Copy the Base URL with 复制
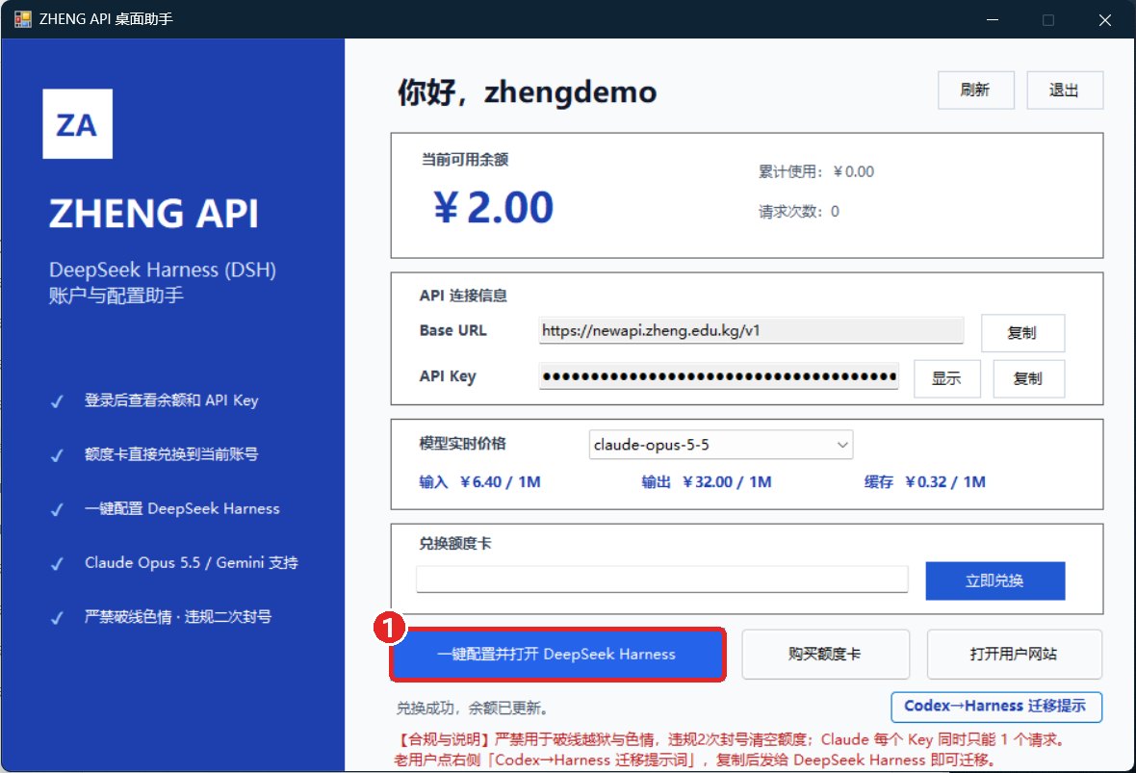1136x773 pixels. [x=1022, y=332]
